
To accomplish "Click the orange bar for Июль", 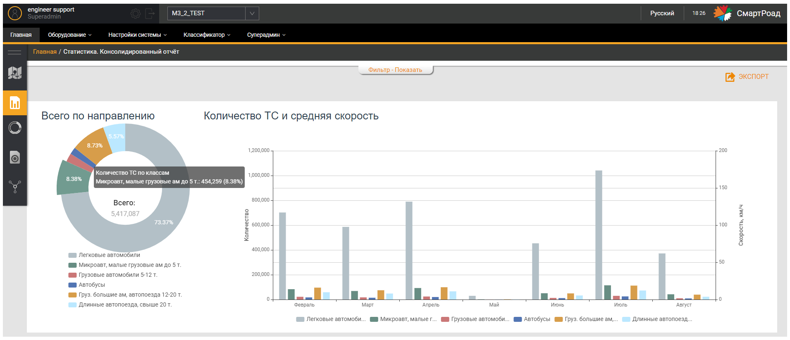I will (x=634, y=292).
